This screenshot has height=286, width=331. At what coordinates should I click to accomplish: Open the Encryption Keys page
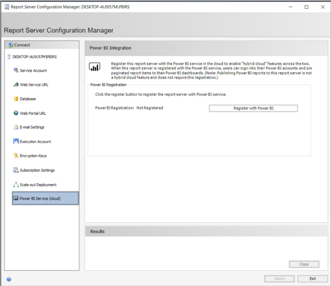coord(33,156)
